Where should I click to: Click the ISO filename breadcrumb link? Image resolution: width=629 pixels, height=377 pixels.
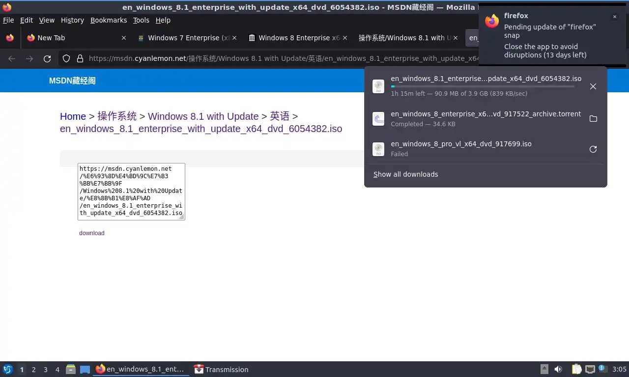point(201,129)
